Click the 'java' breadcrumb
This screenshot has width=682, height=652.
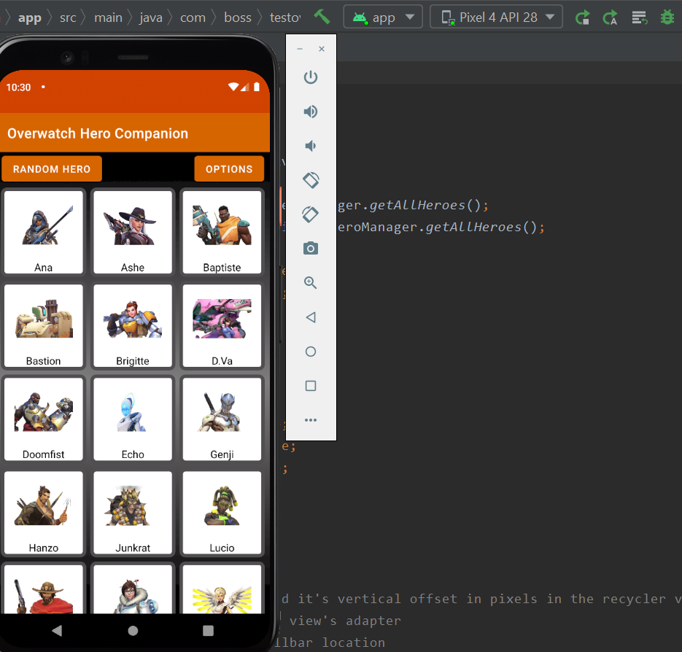click(151, 18)
